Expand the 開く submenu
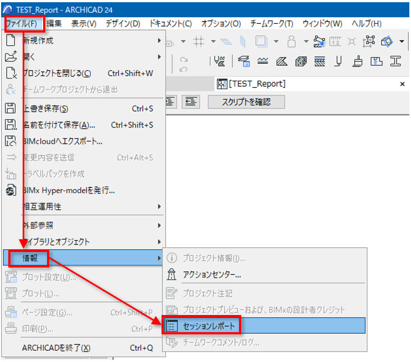 [x=84, y=57]
